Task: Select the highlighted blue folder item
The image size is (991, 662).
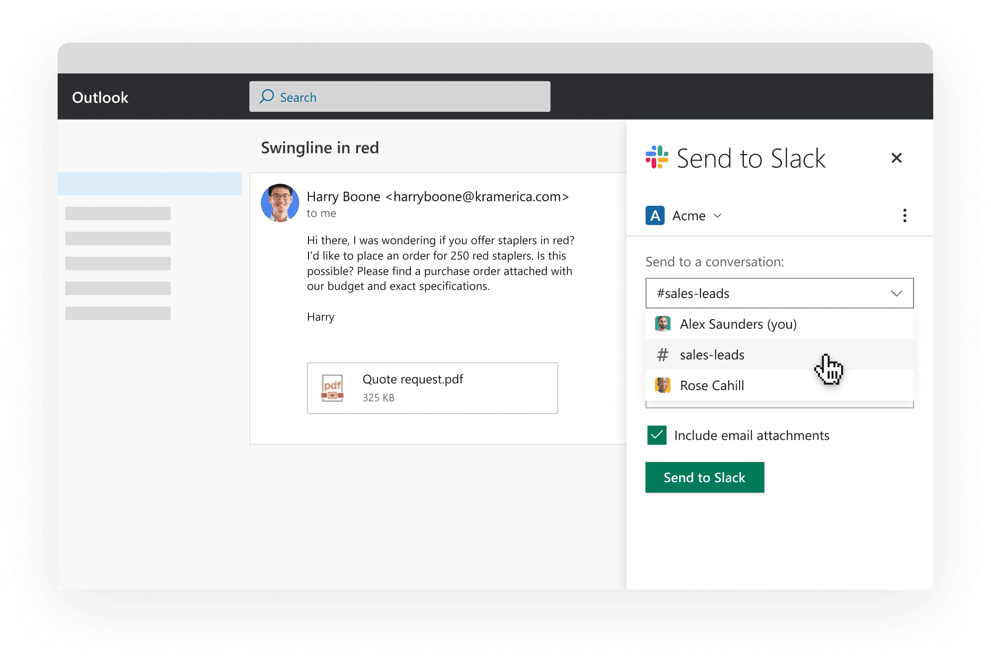Action: [x=150, y=184]
